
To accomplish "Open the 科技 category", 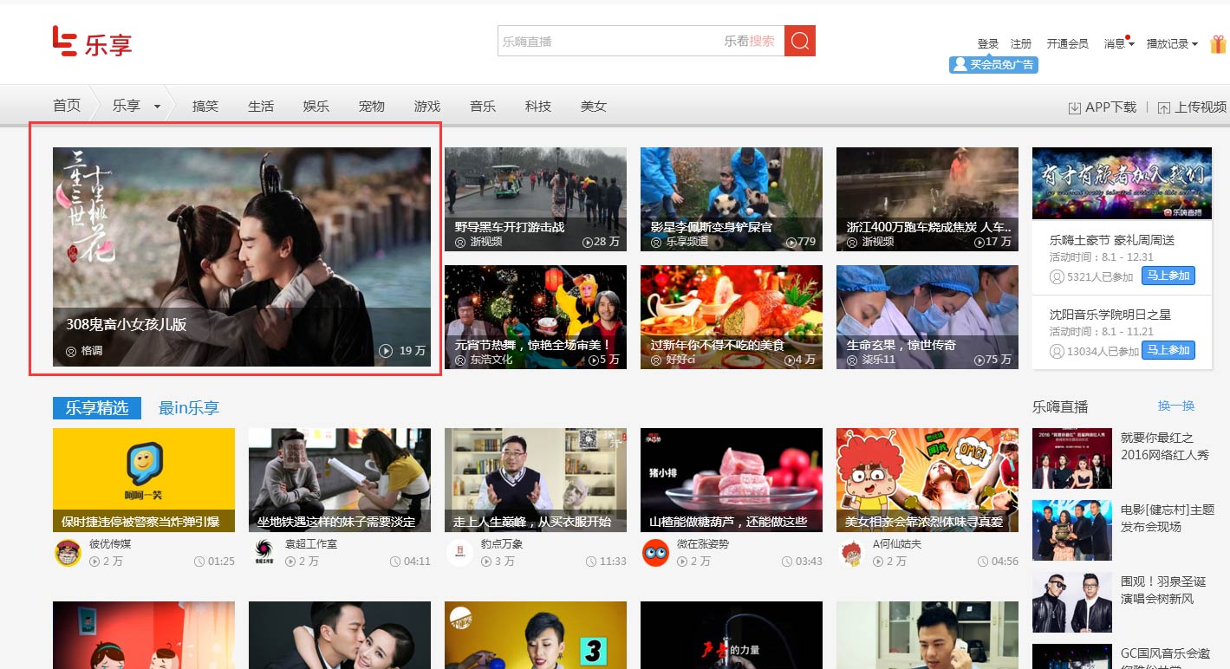I will pyautogui.click(x=538, y=106).
